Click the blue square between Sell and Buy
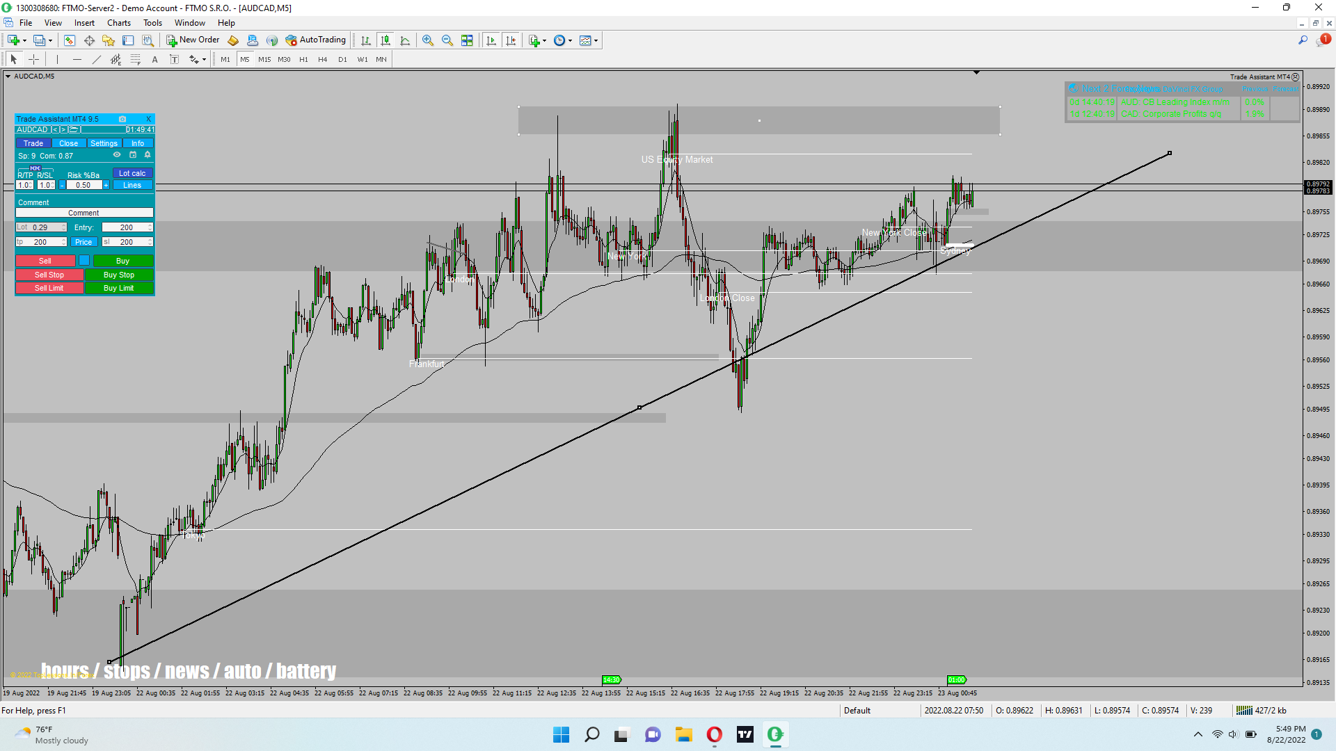This screenshot has width=1336, height=751. click(x=84, y=261)
